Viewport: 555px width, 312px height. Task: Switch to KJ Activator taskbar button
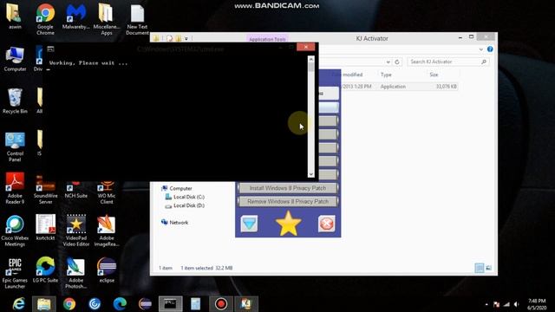click(246, 304)
